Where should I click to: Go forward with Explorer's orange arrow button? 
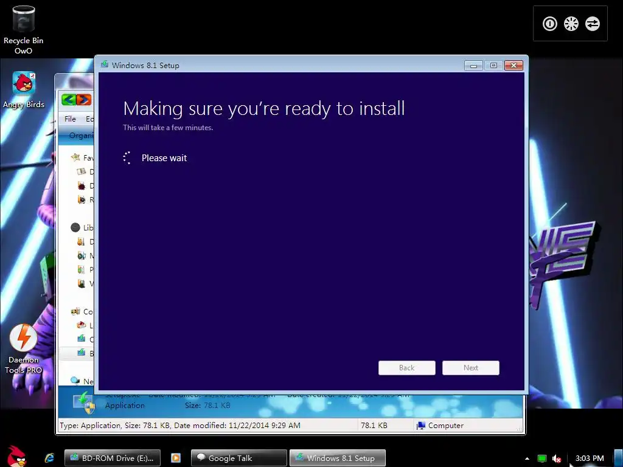click(x=83, y=99)
